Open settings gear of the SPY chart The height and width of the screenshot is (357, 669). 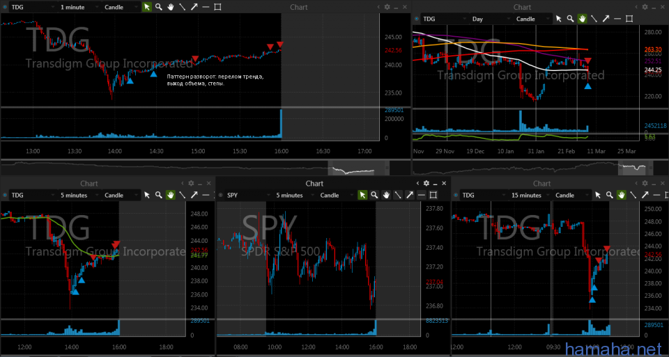(426, 183)
